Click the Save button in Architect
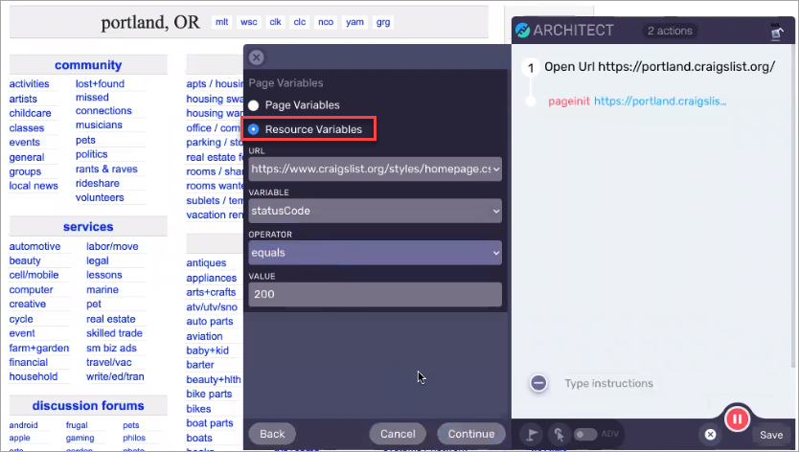 771,435
